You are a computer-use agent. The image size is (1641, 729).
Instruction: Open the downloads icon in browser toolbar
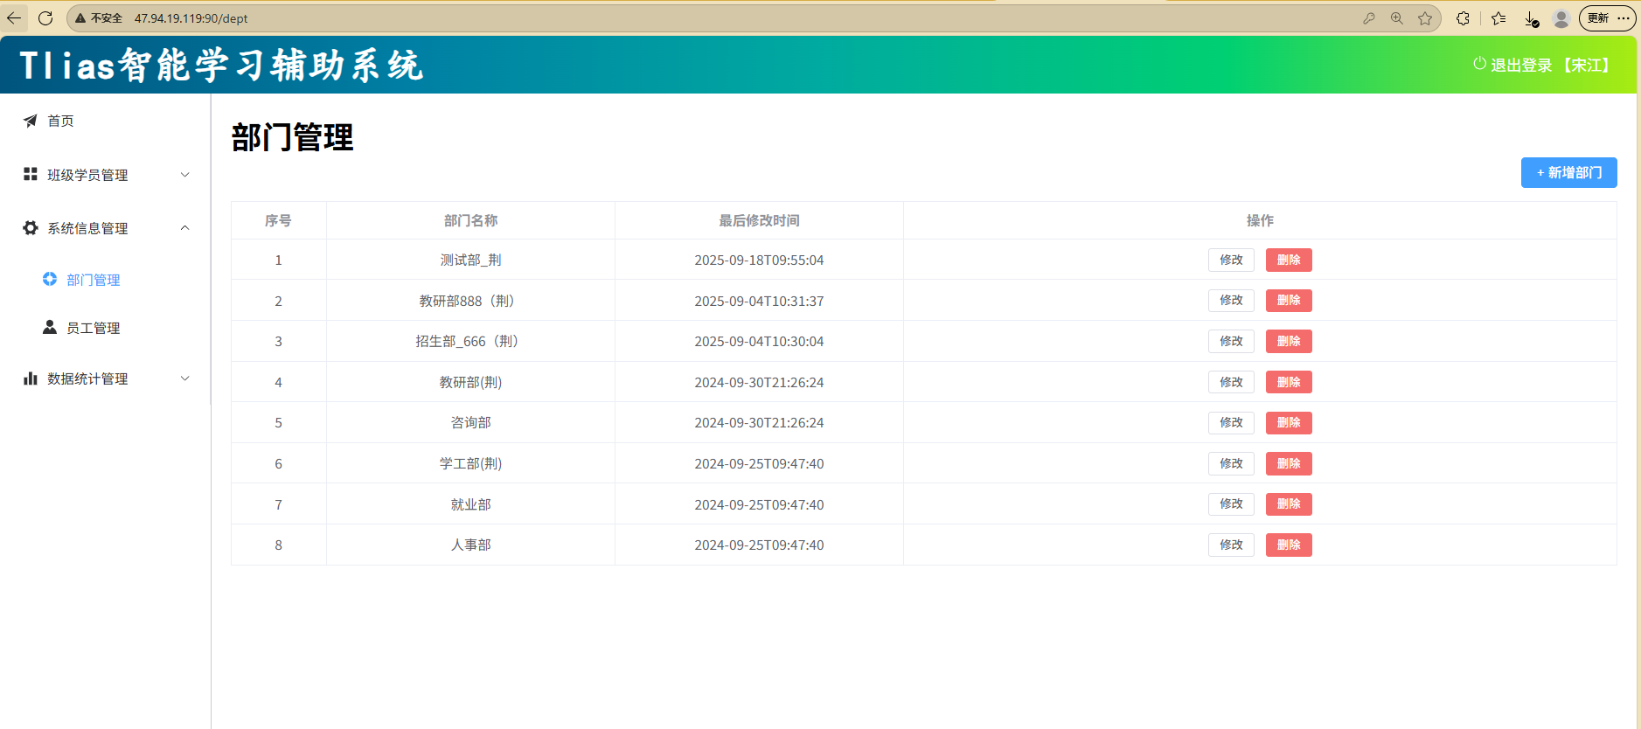click(x=1531, y=18)
